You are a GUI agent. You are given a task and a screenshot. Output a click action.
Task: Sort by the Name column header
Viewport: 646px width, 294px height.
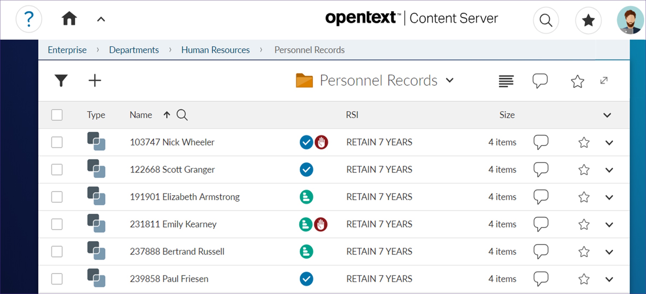[141, 115]
